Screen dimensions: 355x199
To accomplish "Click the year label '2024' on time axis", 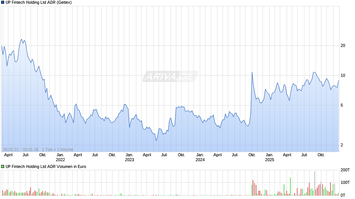I will click(200, 160).
